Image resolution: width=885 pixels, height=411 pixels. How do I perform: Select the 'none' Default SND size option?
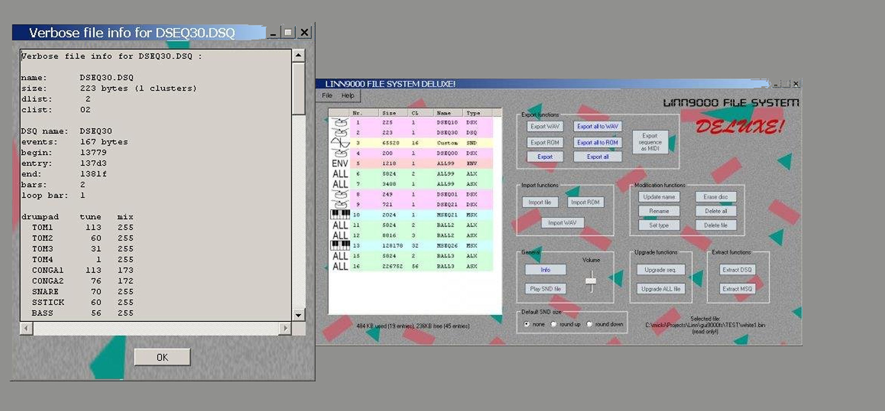527,324
